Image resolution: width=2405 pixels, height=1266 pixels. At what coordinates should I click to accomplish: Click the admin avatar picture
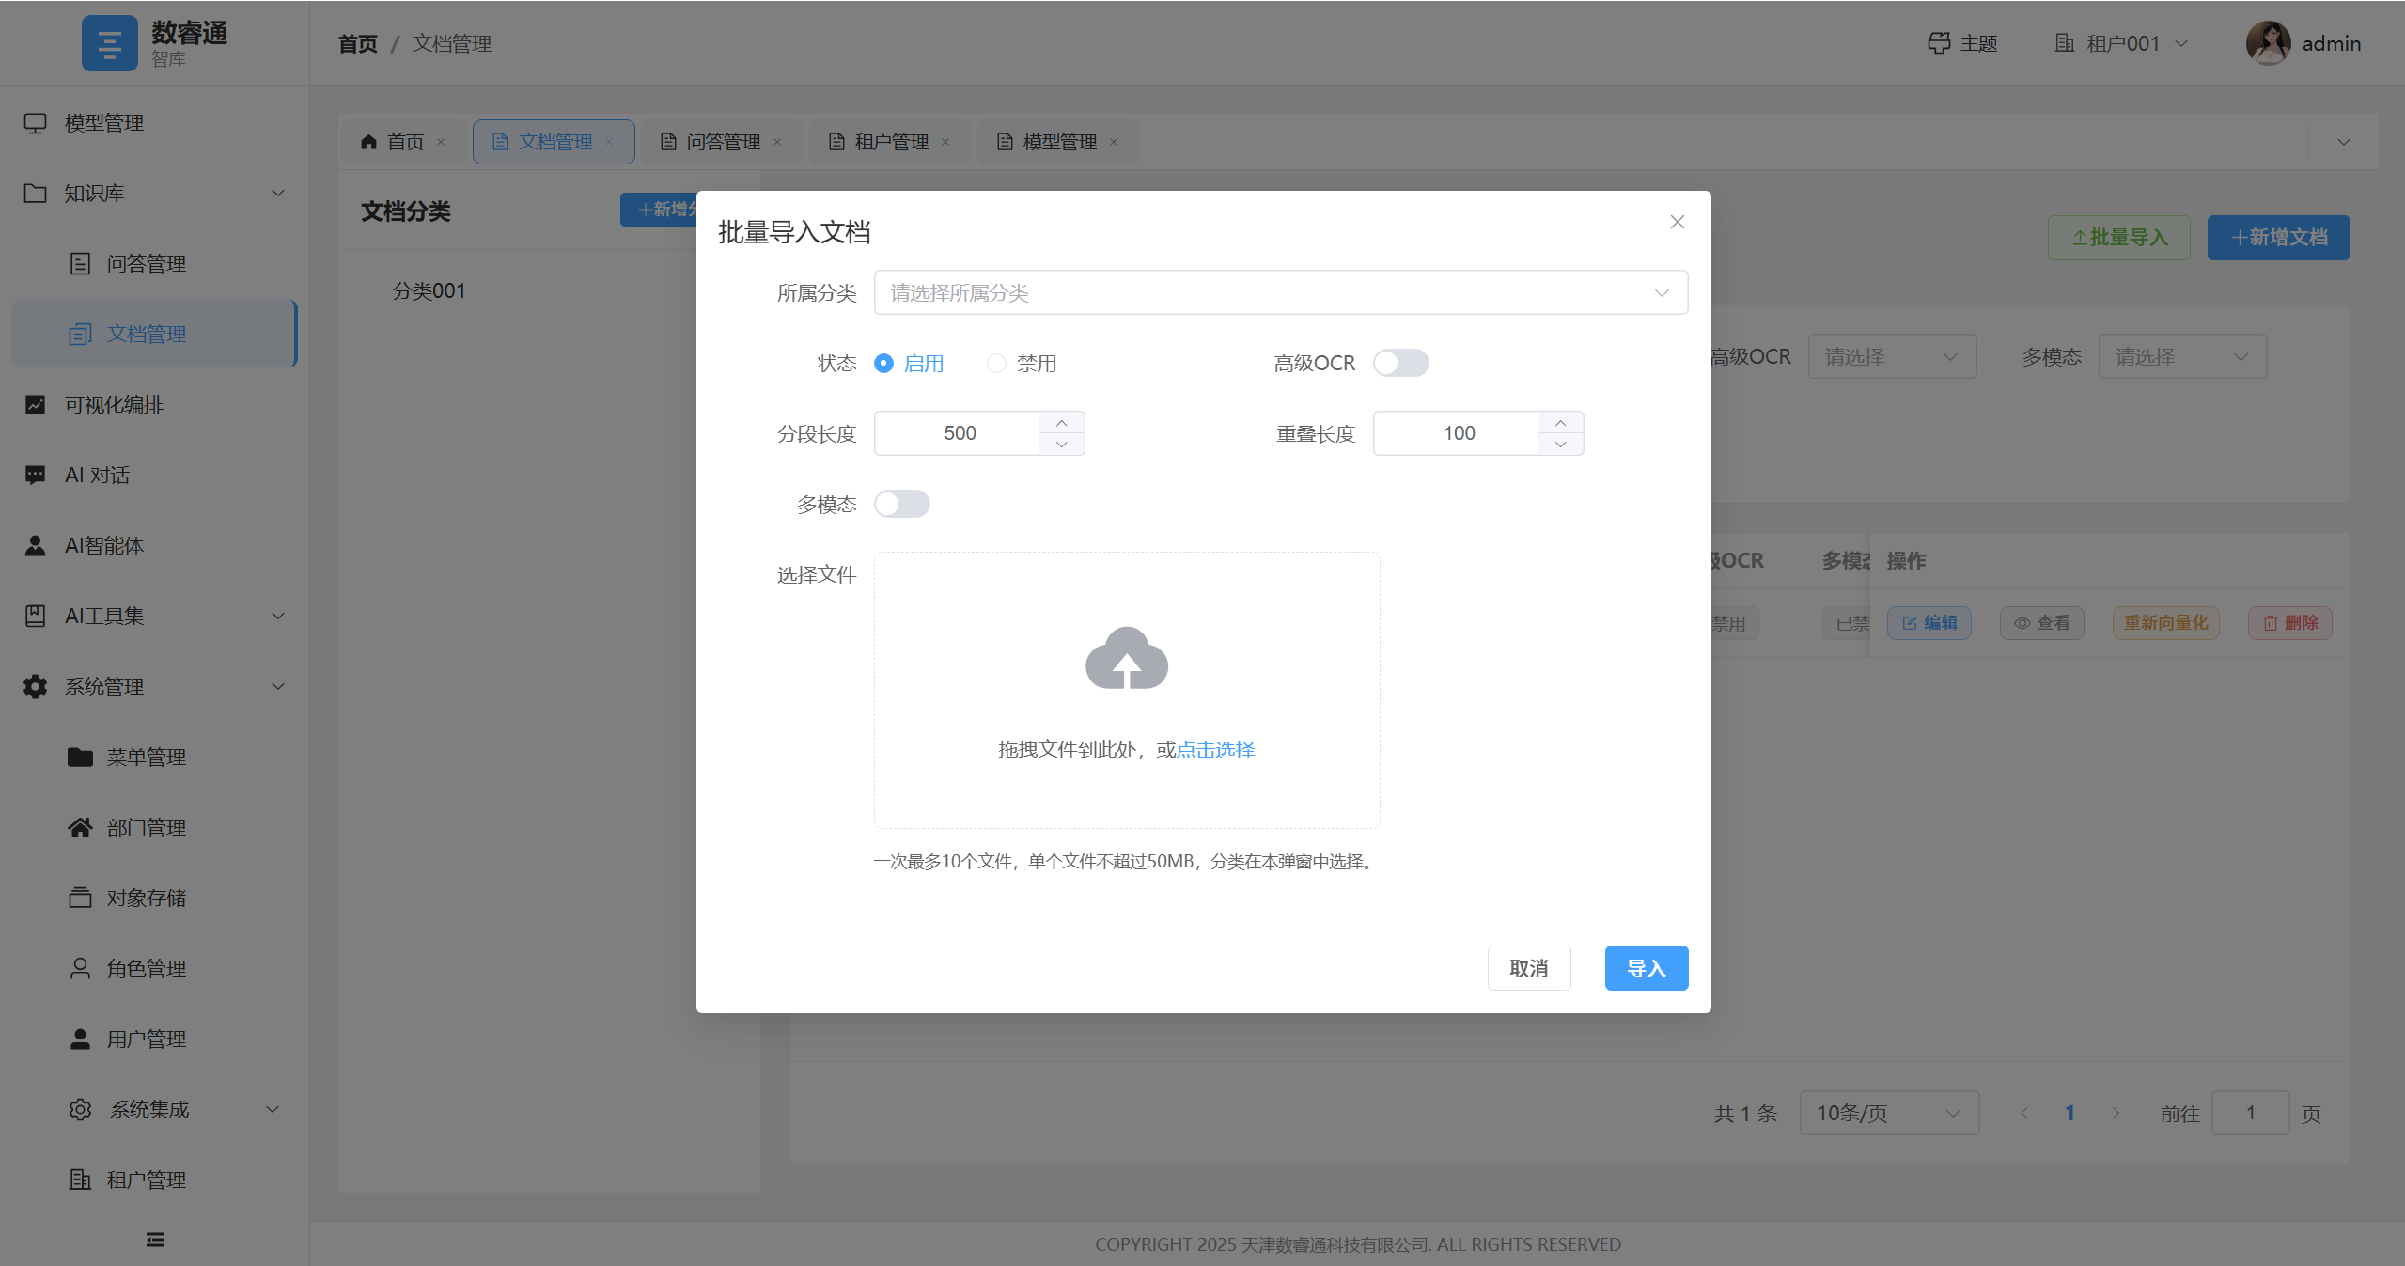click(2269, 43)
